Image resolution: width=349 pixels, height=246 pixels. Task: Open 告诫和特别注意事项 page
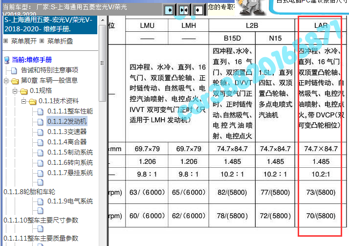coord(50,70)
